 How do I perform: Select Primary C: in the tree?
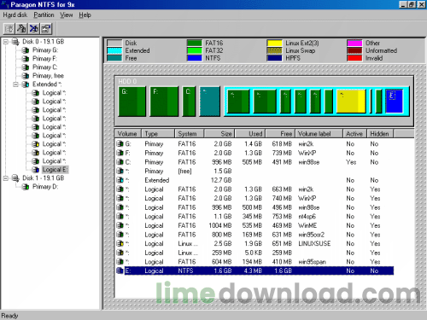pyautogui.click(x=44, y=67)
